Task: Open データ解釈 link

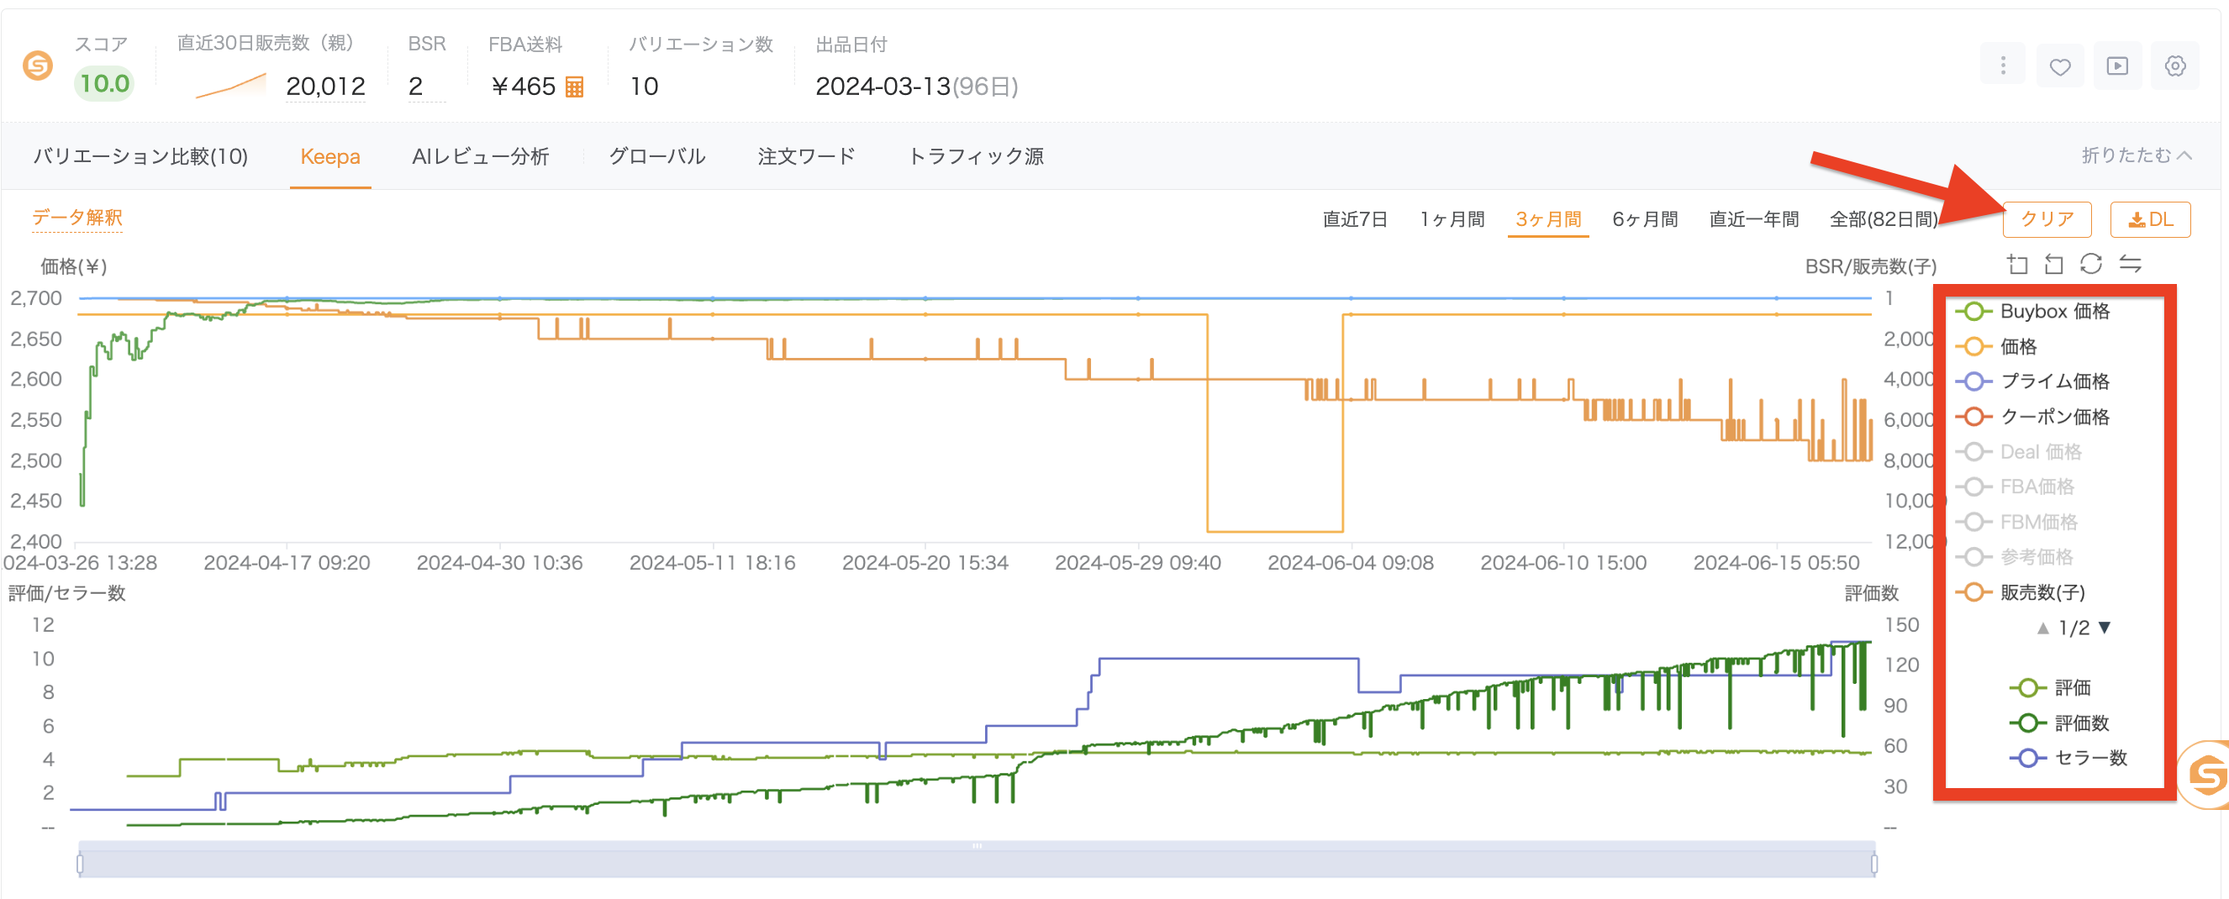Action: coord(77,218)
